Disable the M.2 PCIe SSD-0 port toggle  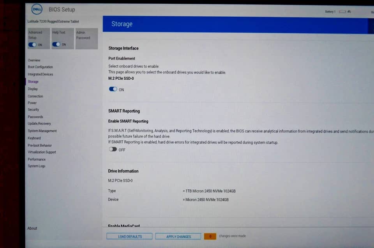[x=113, y=89]
